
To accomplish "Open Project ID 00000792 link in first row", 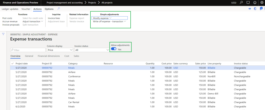I will [x=47, y=68].
